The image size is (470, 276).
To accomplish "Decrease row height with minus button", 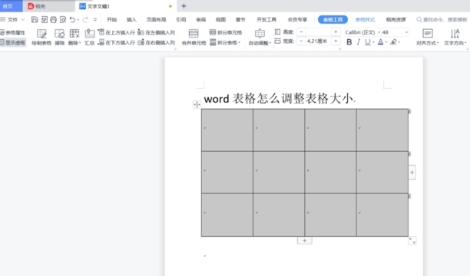I will [301, 31].
